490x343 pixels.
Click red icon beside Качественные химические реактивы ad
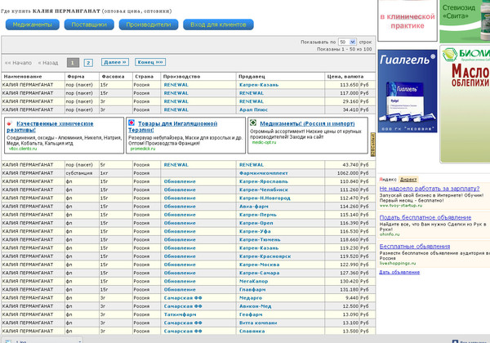point(10,123)
